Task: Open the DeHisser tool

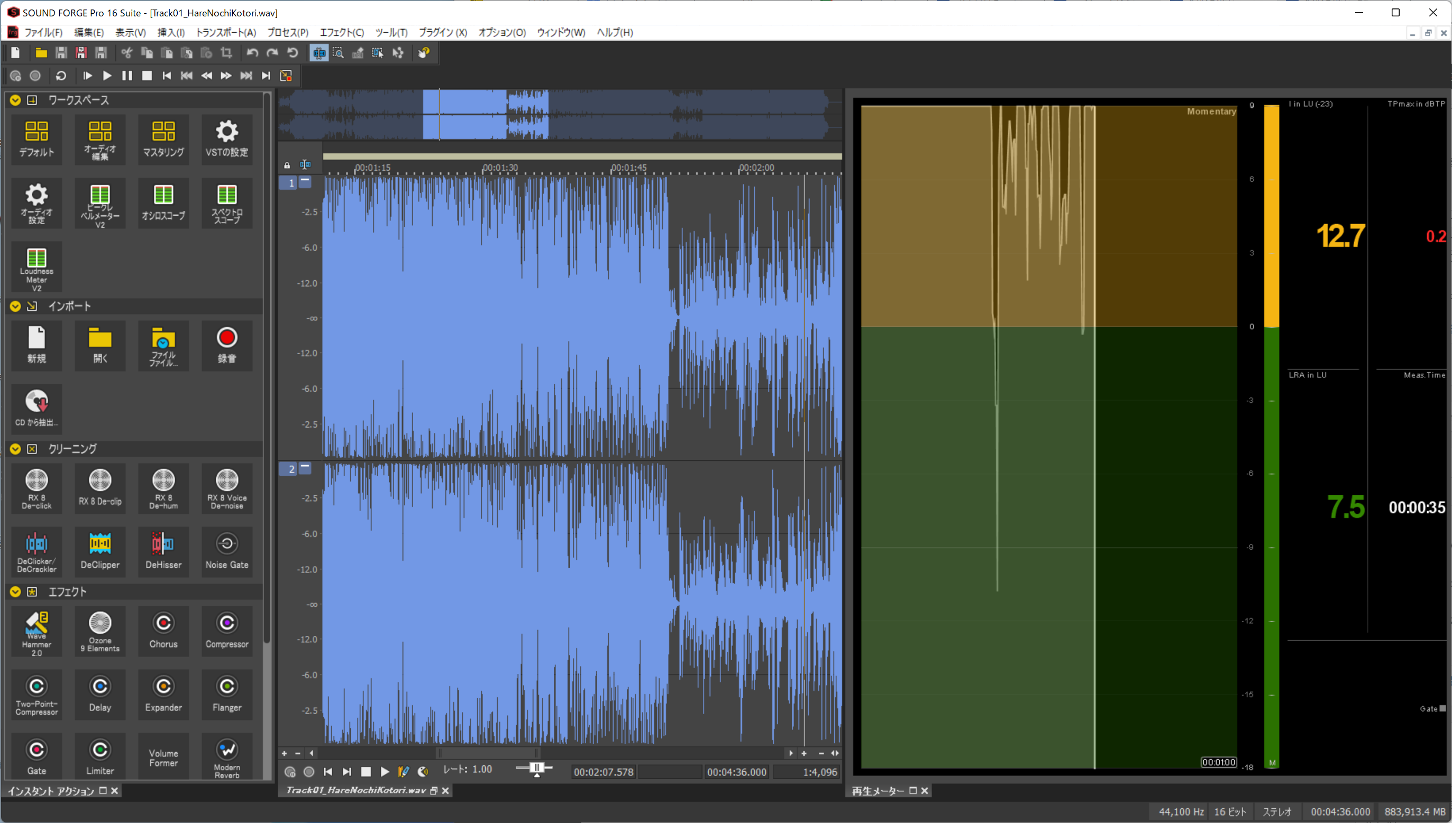Action: (163, 552)
